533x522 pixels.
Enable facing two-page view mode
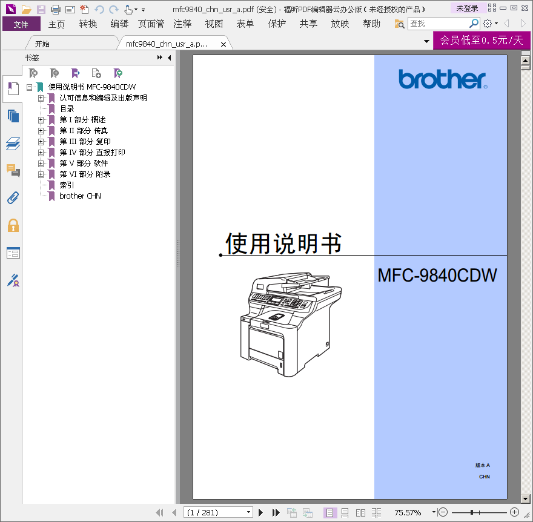tap(360, 512)
